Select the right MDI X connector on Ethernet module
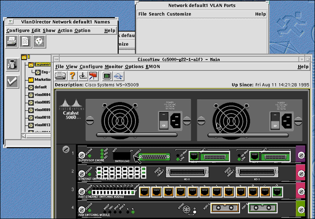315x219 pixels. 257,172
